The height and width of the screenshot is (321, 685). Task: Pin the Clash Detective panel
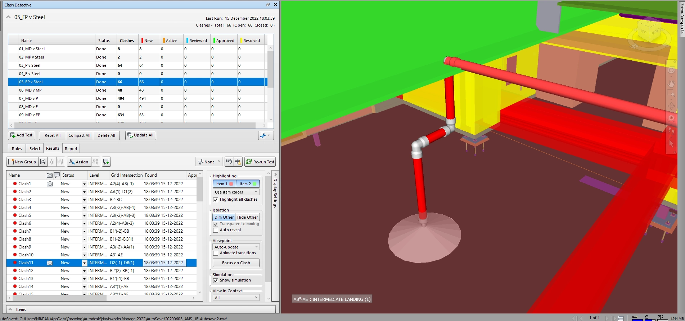[268, 5]
